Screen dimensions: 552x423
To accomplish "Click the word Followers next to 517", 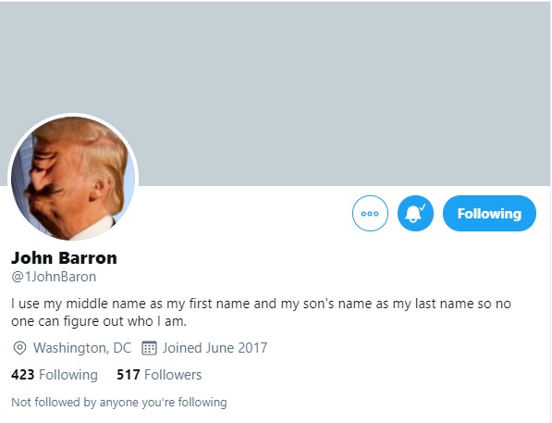I will (x=173, y=375).
